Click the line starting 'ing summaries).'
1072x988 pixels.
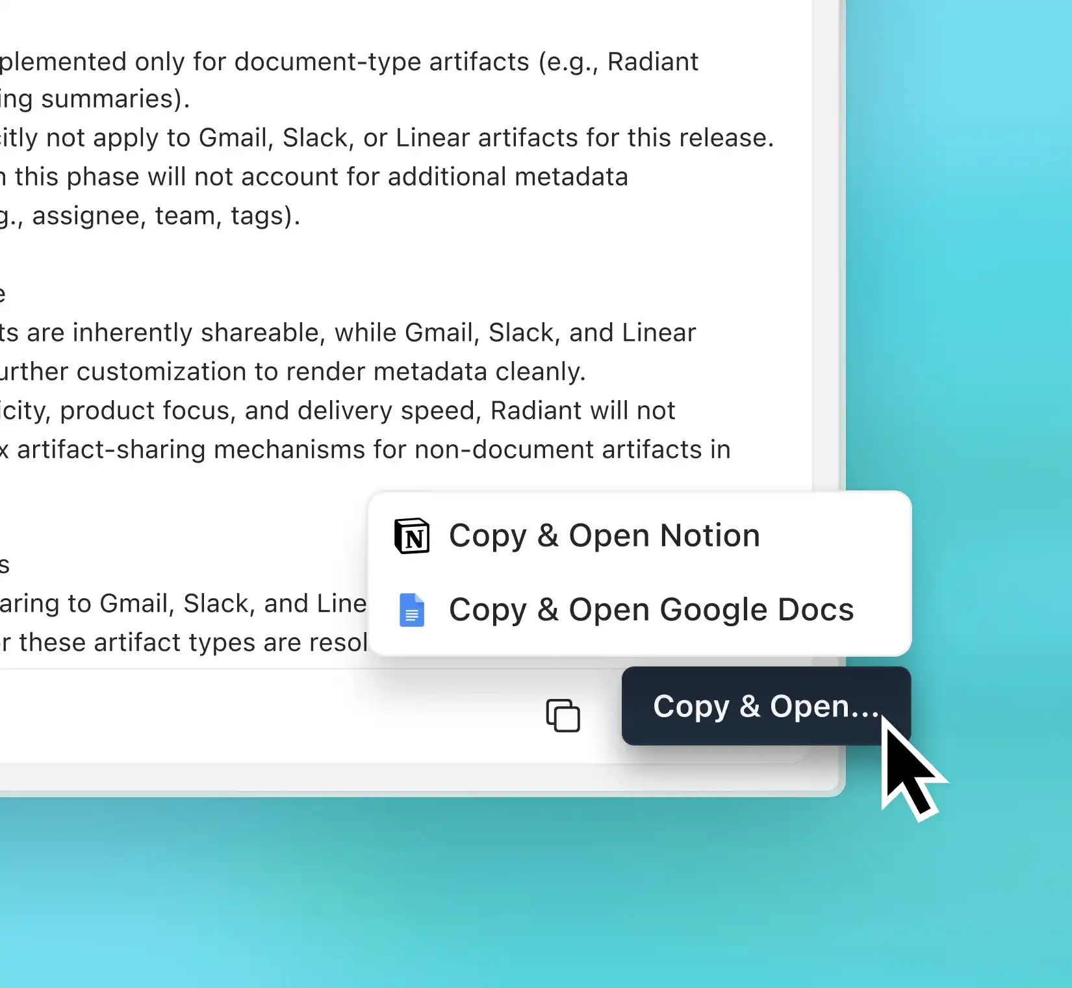point(95,99)
